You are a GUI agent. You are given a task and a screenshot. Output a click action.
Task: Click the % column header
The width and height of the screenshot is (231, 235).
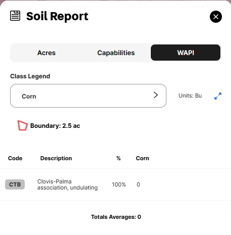[x=119, y=158]
